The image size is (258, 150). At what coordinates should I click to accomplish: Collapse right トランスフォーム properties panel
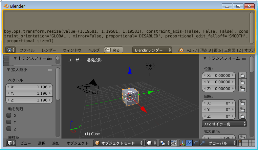coord(205,58)
